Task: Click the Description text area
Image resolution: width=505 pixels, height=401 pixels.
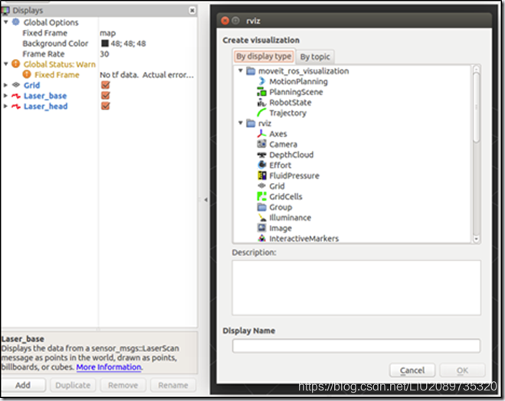Action: point(356,288)
